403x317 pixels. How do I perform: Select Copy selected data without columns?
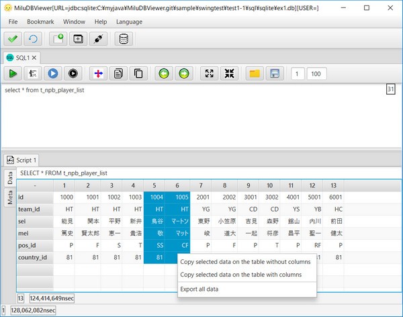point(245,261)
